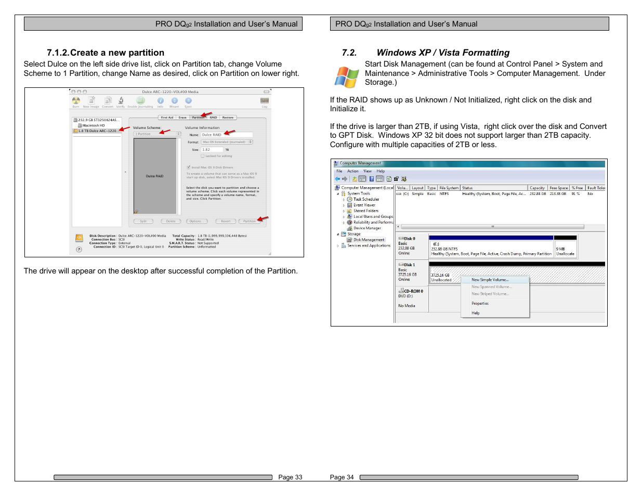Viewport: 642px width, 496px height.
Task: Select the Dulce RAID partition block
Action: (x=155, y=176)
